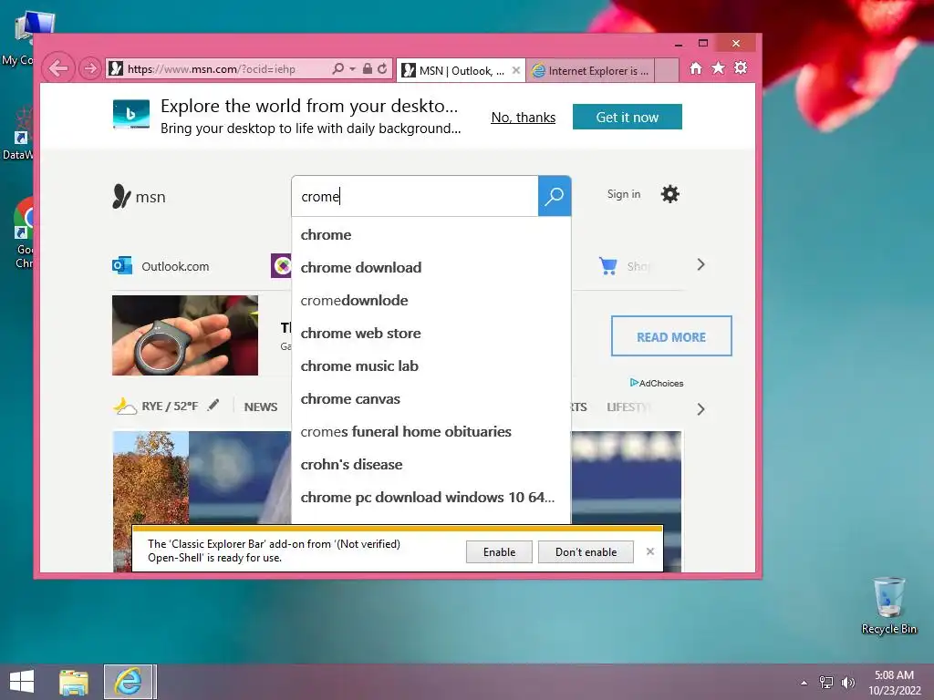Open the address bar autocomplete dropdown arrow
The image size is (934, 700).
[x=353, y=69]
